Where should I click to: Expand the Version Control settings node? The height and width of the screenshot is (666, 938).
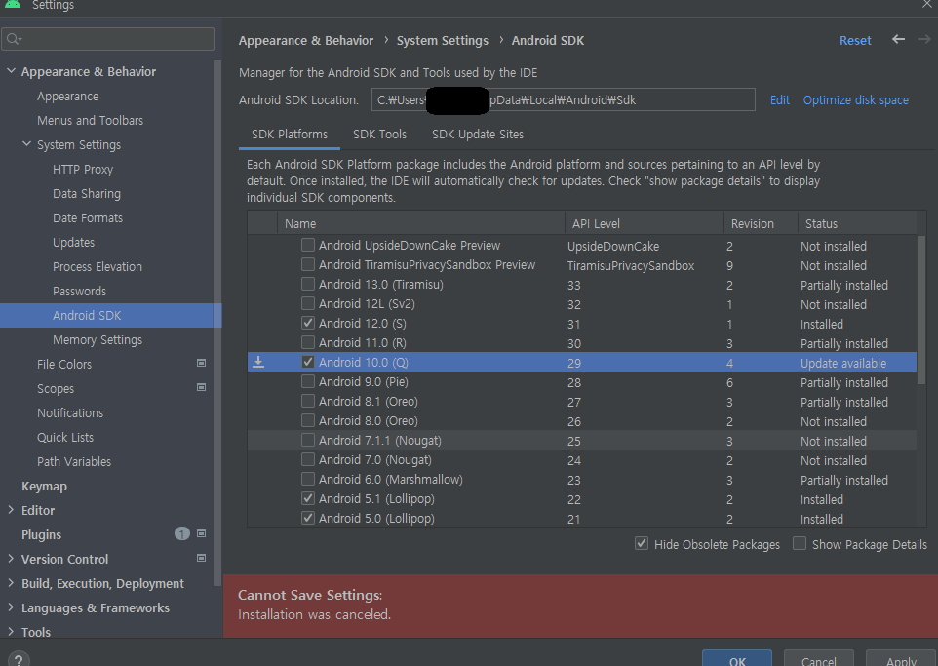tap(11, 559)
